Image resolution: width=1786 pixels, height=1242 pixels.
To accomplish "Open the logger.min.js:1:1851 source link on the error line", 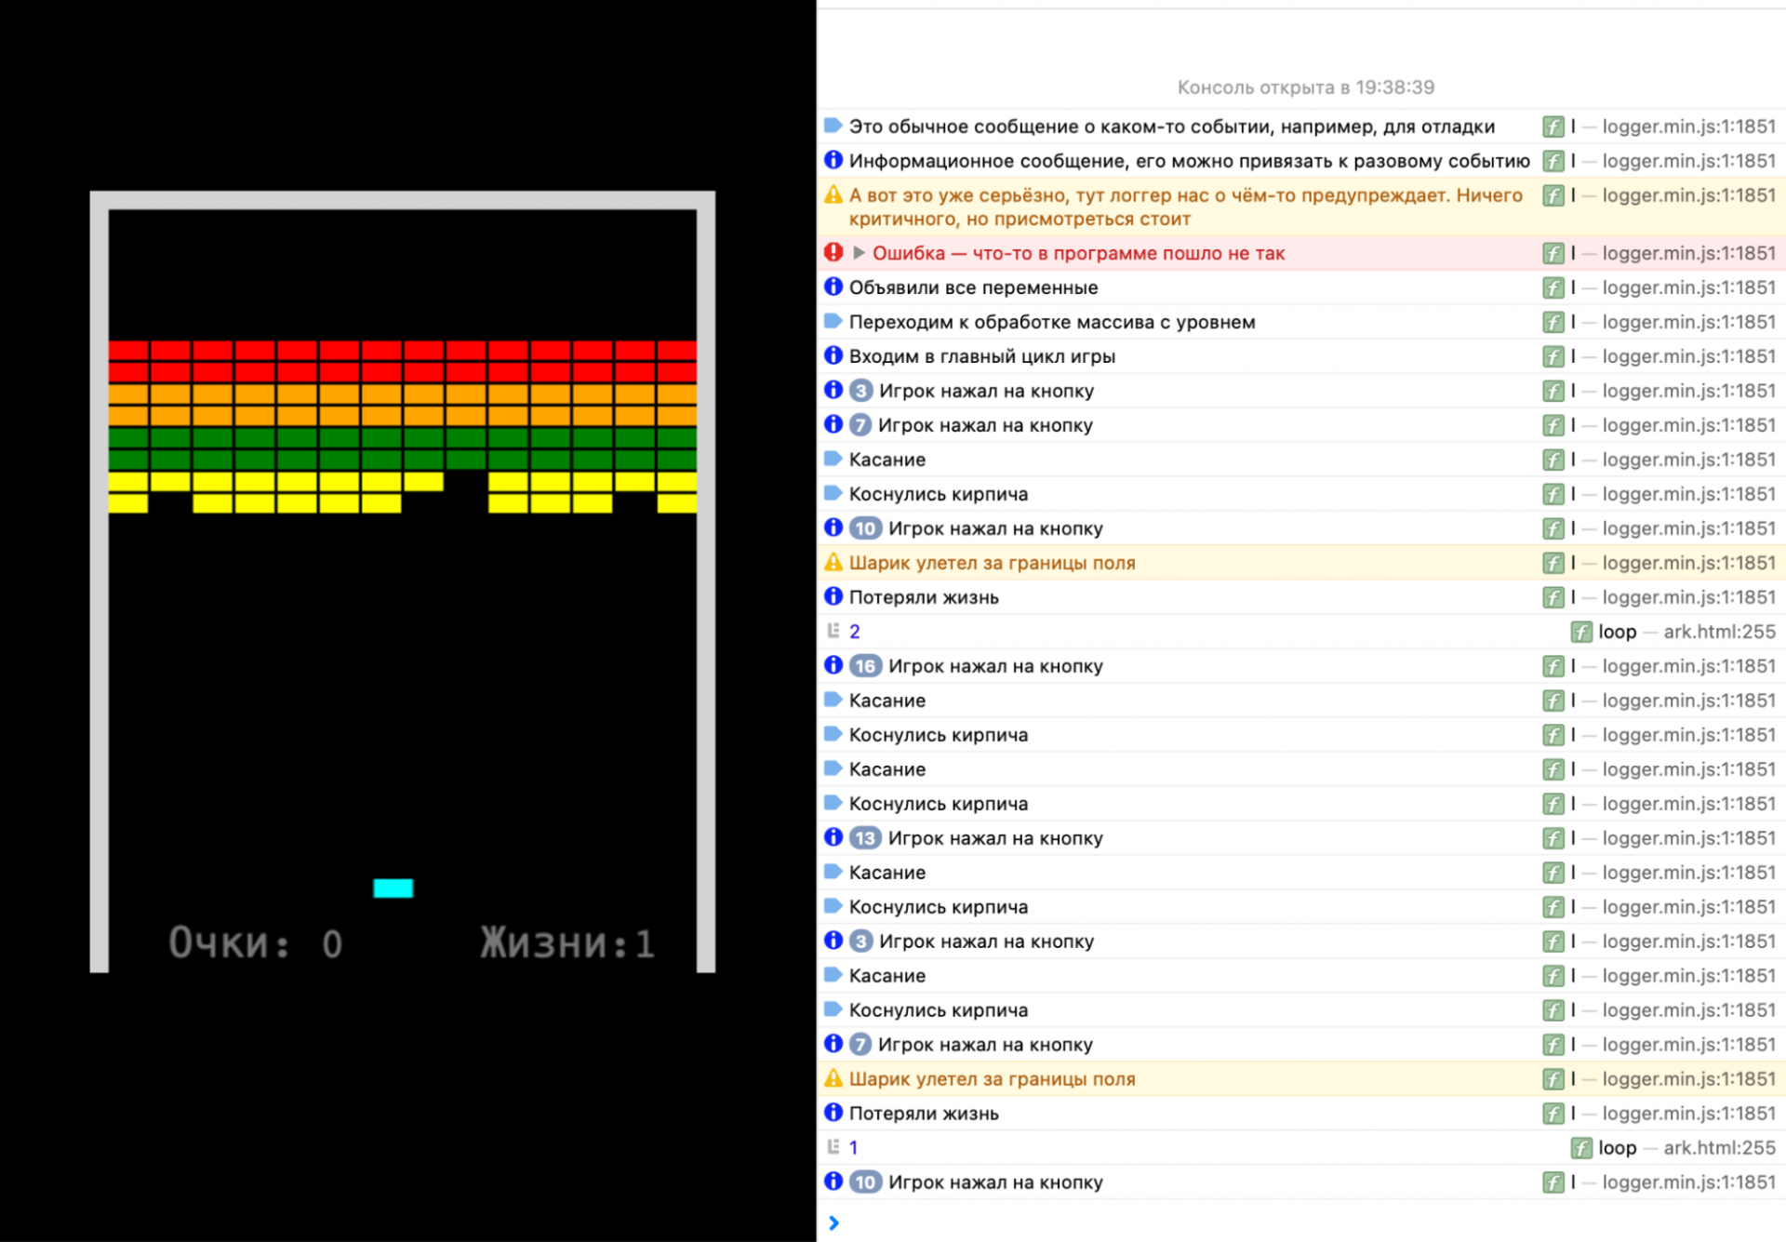I will coord(1688,252).
